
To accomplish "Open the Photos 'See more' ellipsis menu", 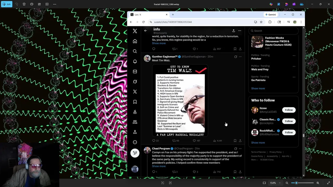I will 55,4.
